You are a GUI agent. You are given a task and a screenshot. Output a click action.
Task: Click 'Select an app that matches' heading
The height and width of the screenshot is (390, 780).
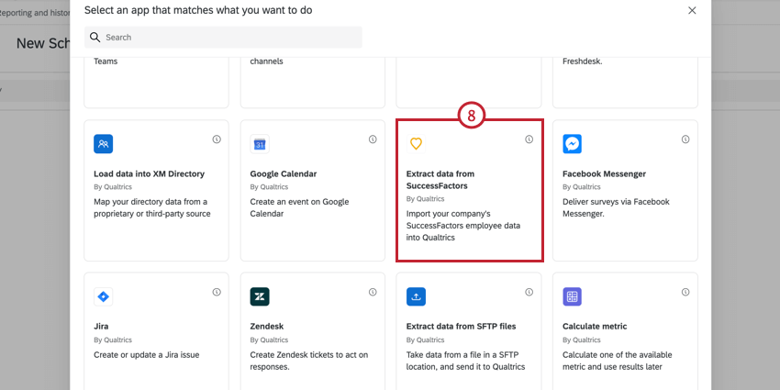point(198,10)
